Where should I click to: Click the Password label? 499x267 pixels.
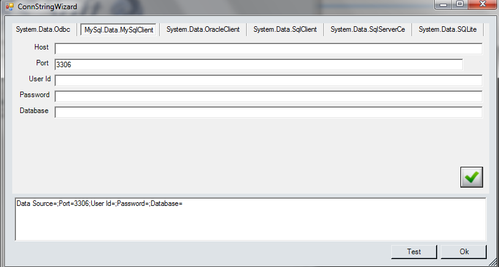(35, 95)
